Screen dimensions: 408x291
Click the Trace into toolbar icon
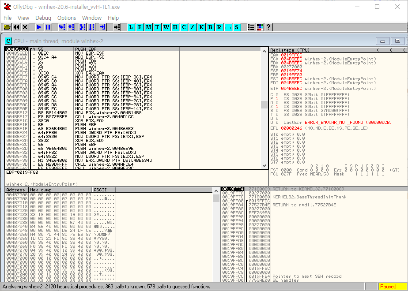(83, 27)
